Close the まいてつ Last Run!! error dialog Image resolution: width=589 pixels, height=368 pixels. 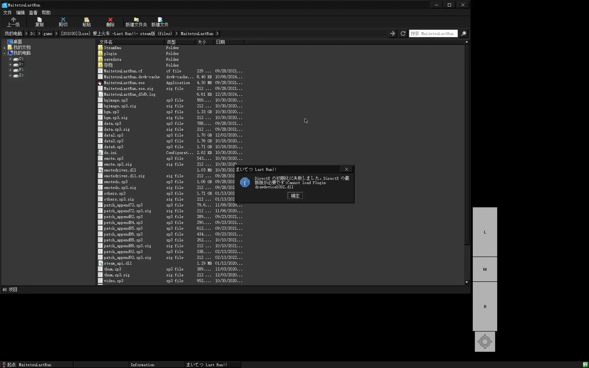[x=346, y=169]
